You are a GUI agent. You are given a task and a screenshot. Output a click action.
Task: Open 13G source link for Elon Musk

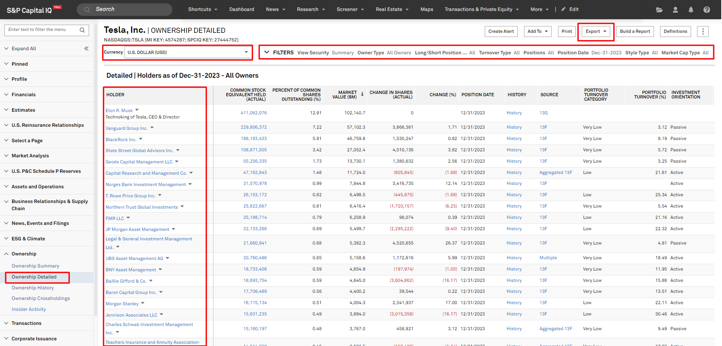544,113
